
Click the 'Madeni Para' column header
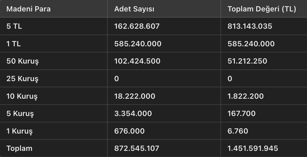click(x=28, y=9)
